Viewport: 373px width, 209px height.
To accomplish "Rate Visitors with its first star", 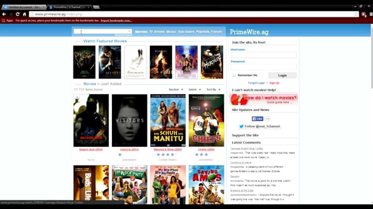I will point(120,154).
